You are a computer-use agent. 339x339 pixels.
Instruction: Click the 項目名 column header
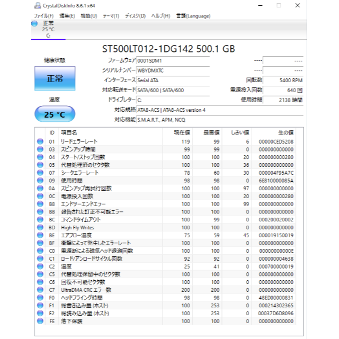pyautogui.click(x=111, y=132)
